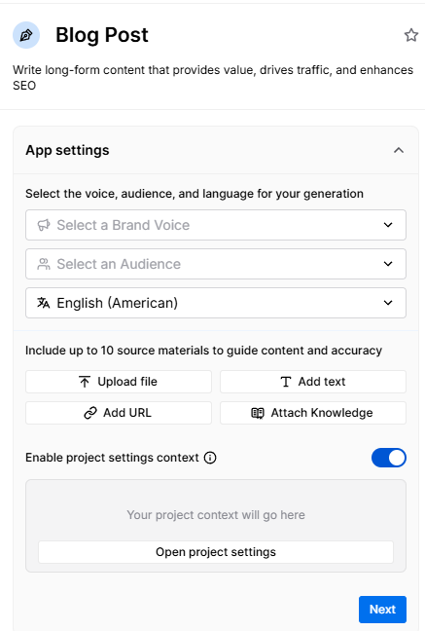425x631 pixels.
Task: Open the Select an Audience dropdown
Action: [x=216, y=264]
